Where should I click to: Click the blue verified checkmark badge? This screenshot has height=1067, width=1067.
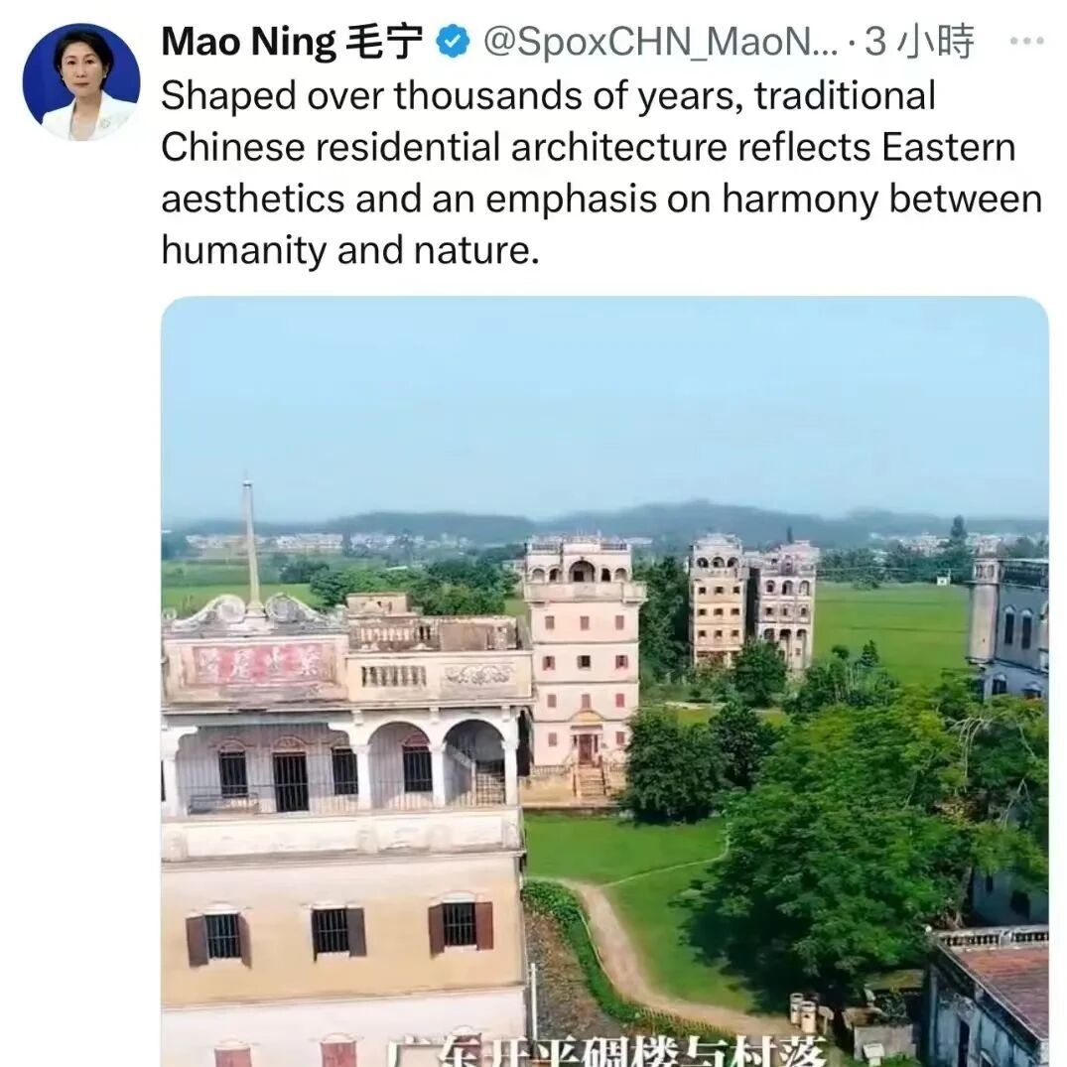click(x=453, y=43)
